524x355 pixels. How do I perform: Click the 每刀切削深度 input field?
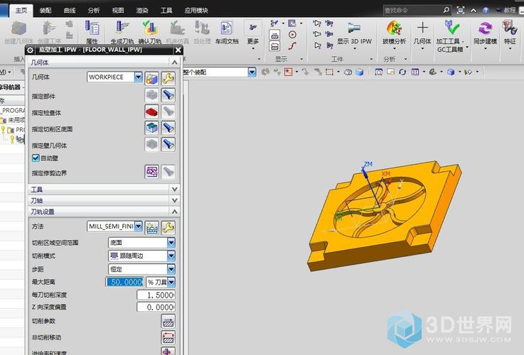point(156,295)
